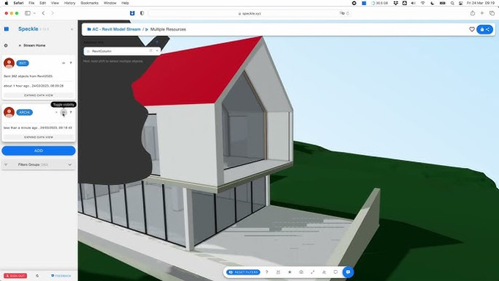Open Safari share sheet icon

(x=473, y=13)
